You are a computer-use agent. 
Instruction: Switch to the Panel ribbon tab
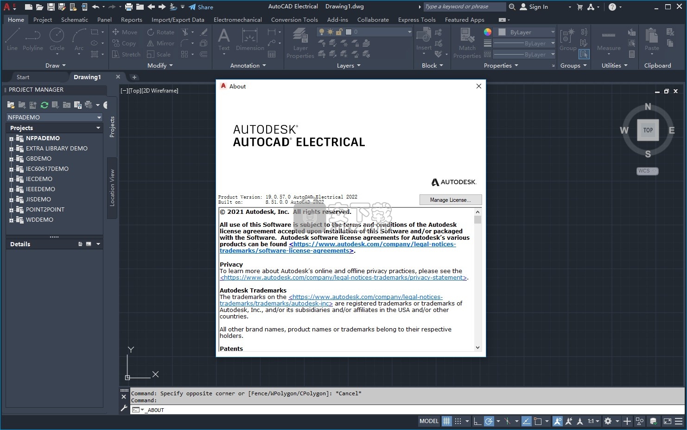tap(104, 19)
